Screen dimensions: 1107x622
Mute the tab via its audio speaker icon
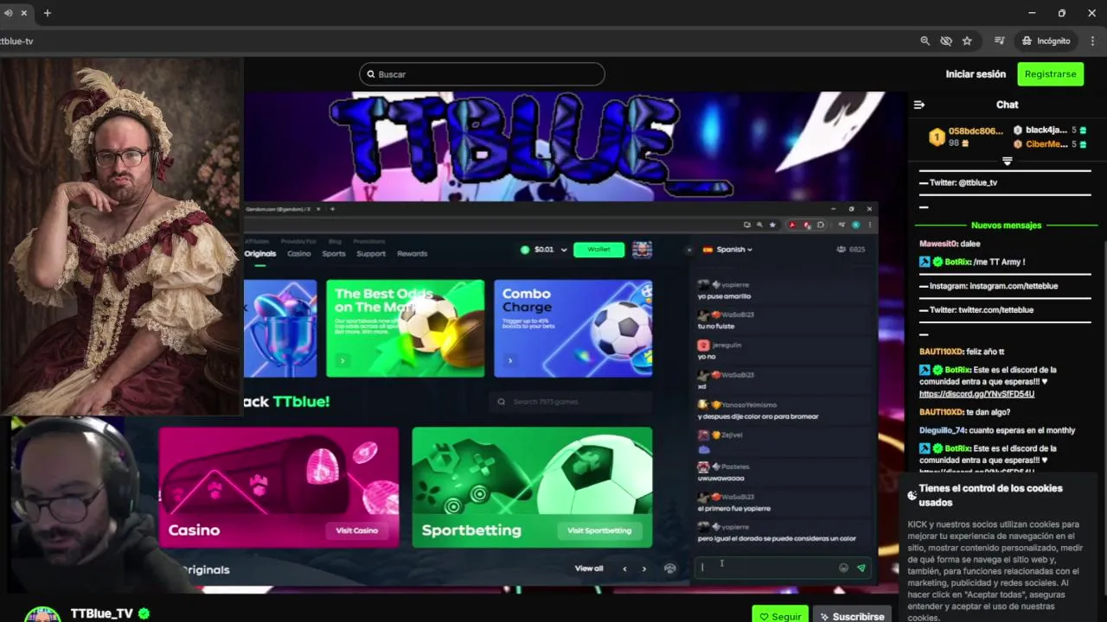coord(9,13)
